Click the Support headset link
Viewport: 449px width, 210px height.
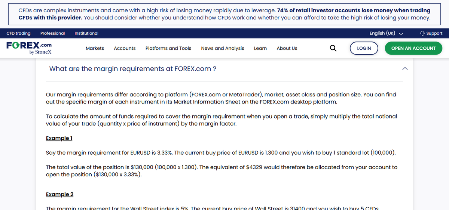(431, 33)
